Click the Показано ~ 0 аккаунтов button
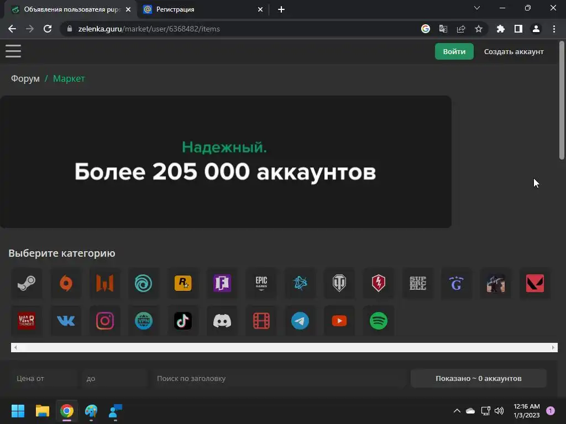The image size is (566, 424). tap(479, 378)
